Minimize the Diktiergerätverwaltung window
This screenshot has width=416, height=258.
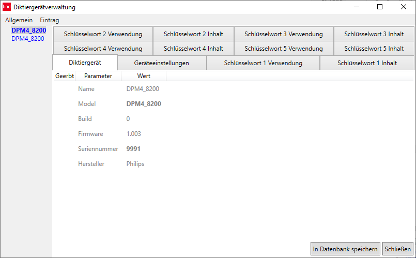357,7
